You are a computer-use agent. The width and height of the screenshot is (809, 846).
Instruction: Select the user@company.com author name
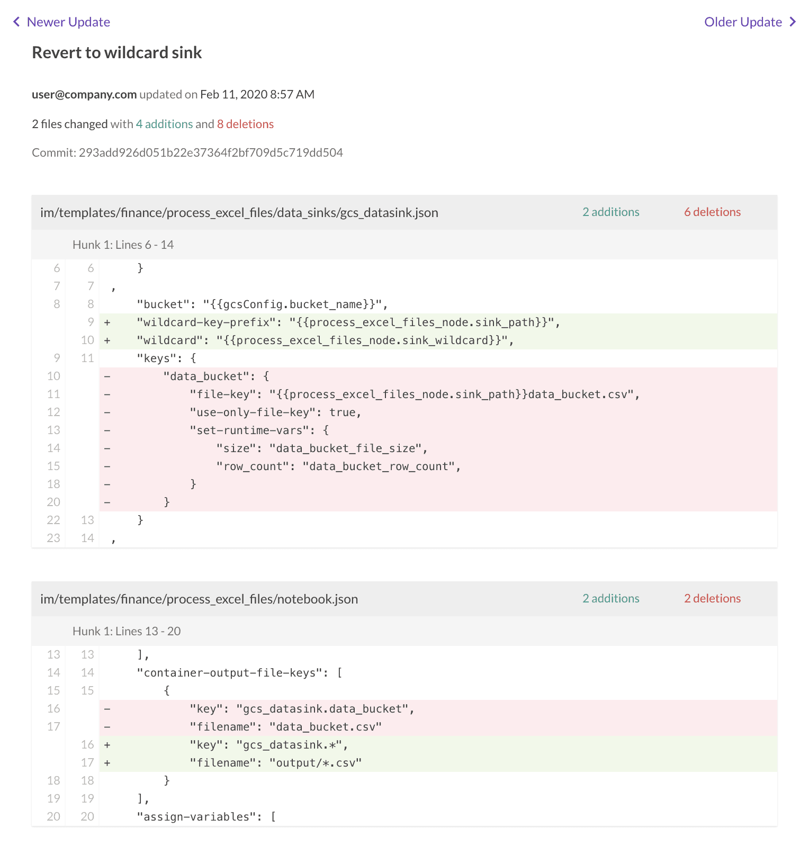coord(84,94)
